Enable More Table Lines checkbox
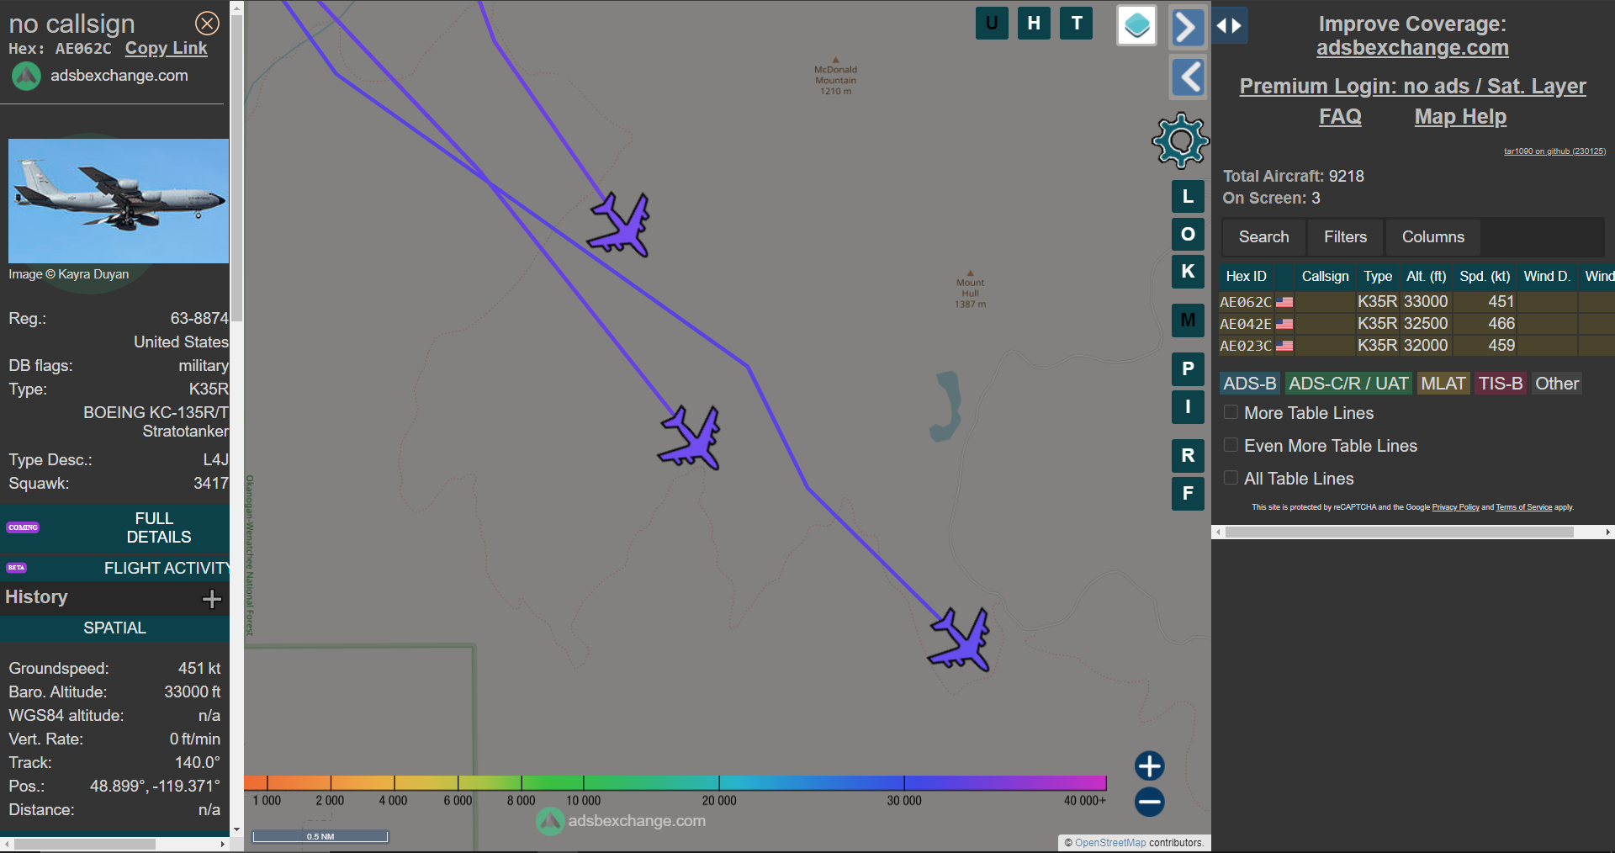1615x853 pixels. click(x=1231, y=412)
